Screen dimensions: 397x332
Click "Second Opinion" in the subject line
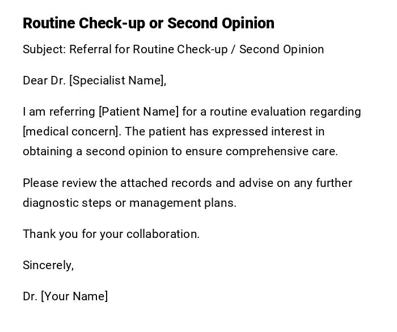click(281, 49)
